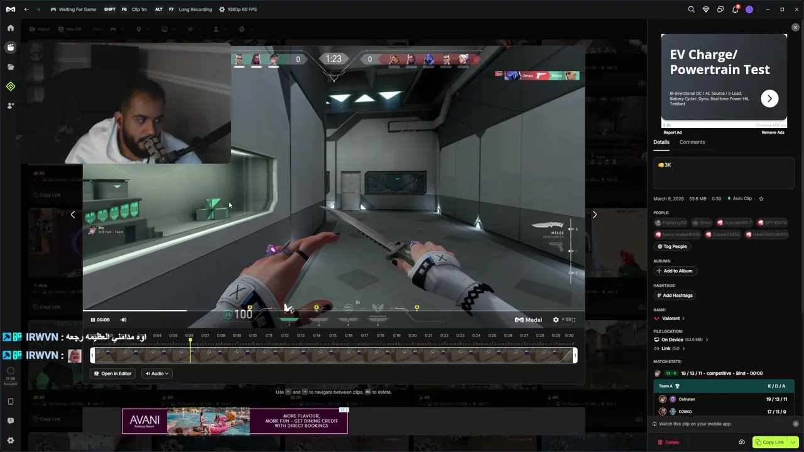The image size is (804, 452).
Task: Go forward with the right arrow
Action: coord(38,9)
